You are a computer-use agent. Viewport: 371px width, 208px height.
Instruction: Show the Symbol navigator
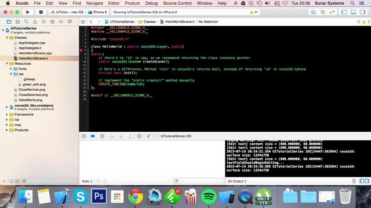17,22
